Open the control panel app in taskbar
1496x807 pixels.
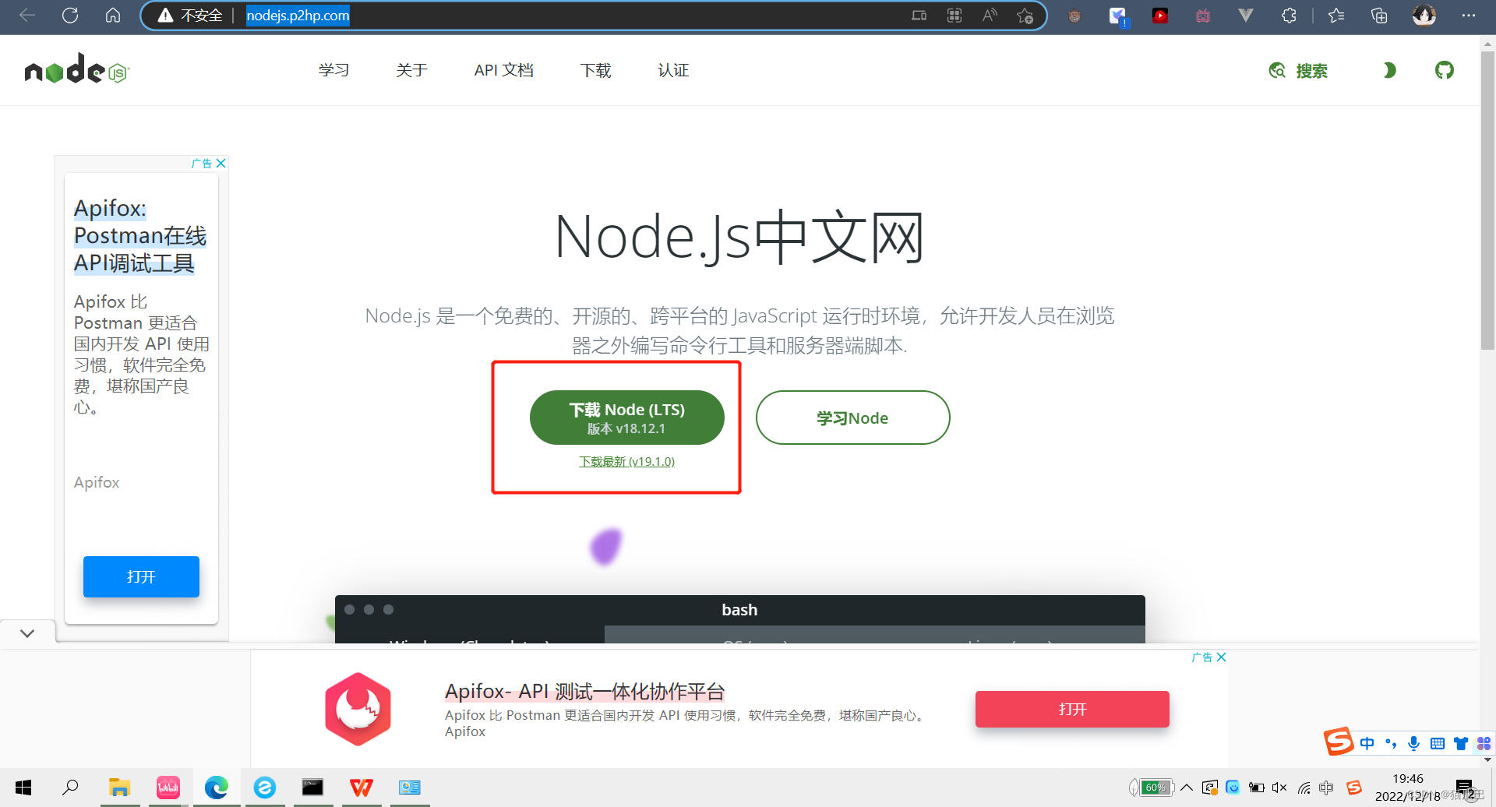[x=409, y=788]
